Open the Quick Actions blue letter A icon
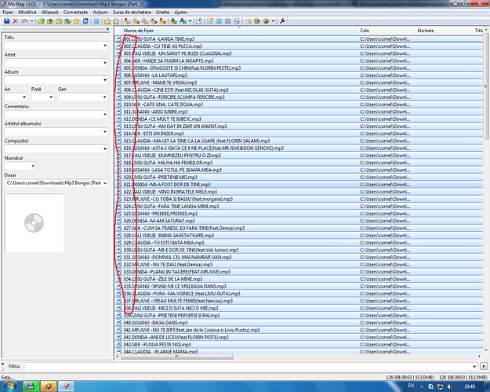490x392 pixels. pos(183,21)
